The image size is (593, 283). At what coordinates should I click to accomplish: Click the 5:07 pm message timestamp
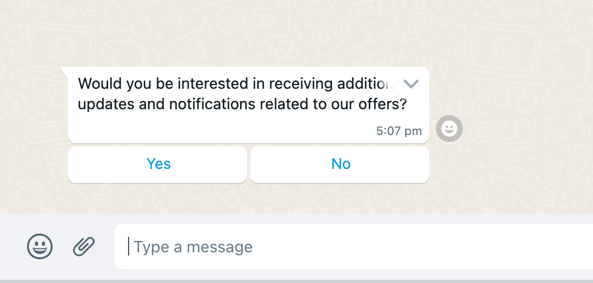[399, 131]
